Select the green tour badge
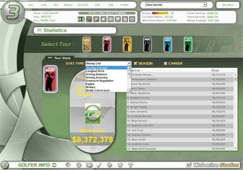Image resolution: width=243 pixels, height=170 pixels. click(x=188, y=44)
